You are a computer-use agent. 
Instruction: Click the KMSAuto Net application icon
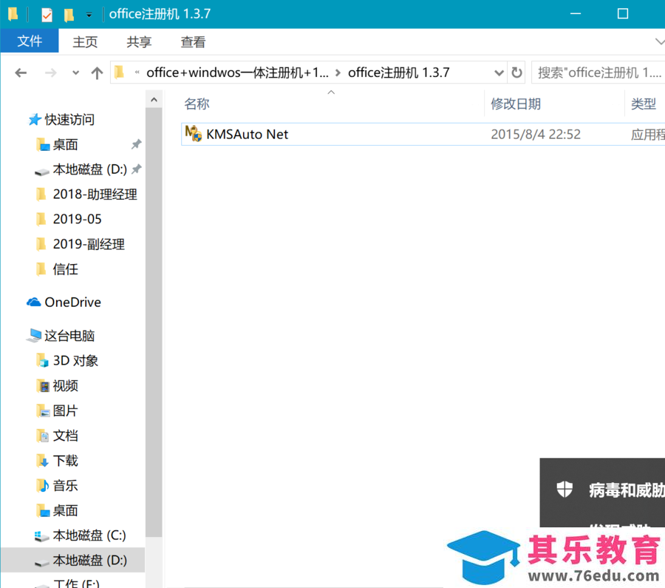(x=194, y=134)
